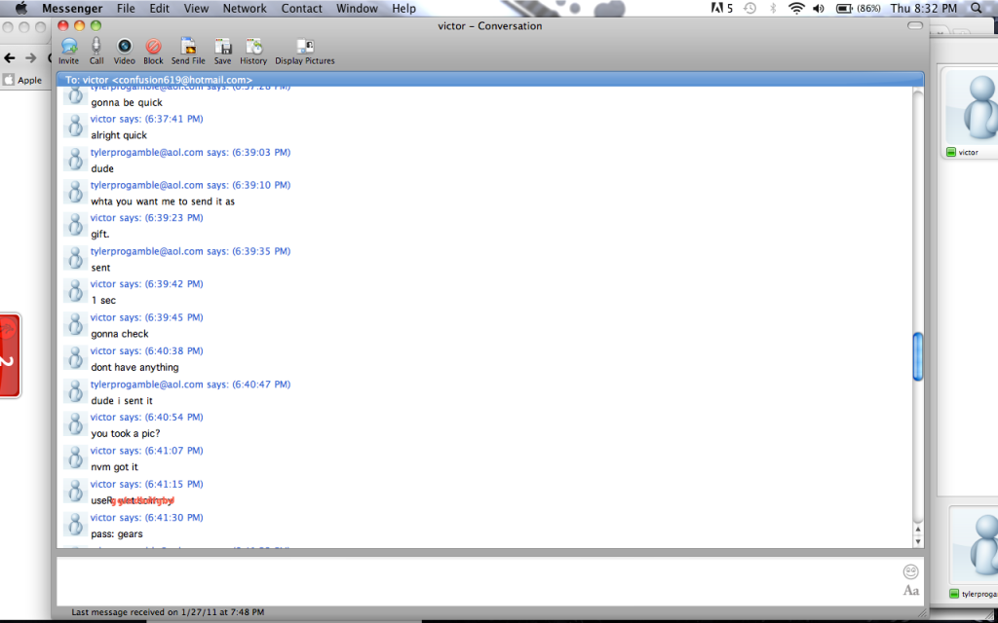
Task: Click the Adobe updater menu bar icon
Action: (x=722, y=8)
